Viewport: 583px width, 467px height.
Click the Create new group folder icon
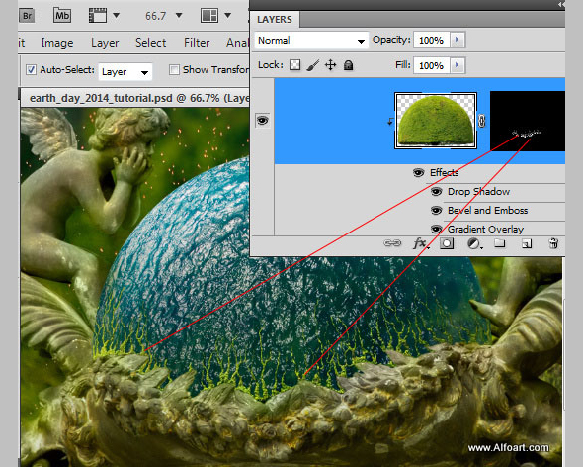click(499, 243)
